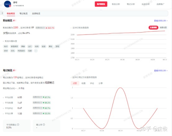Viewport: 172px width, 136px height.
Task: Click the 健康 interest tag
Action: (x=44, y=46)
